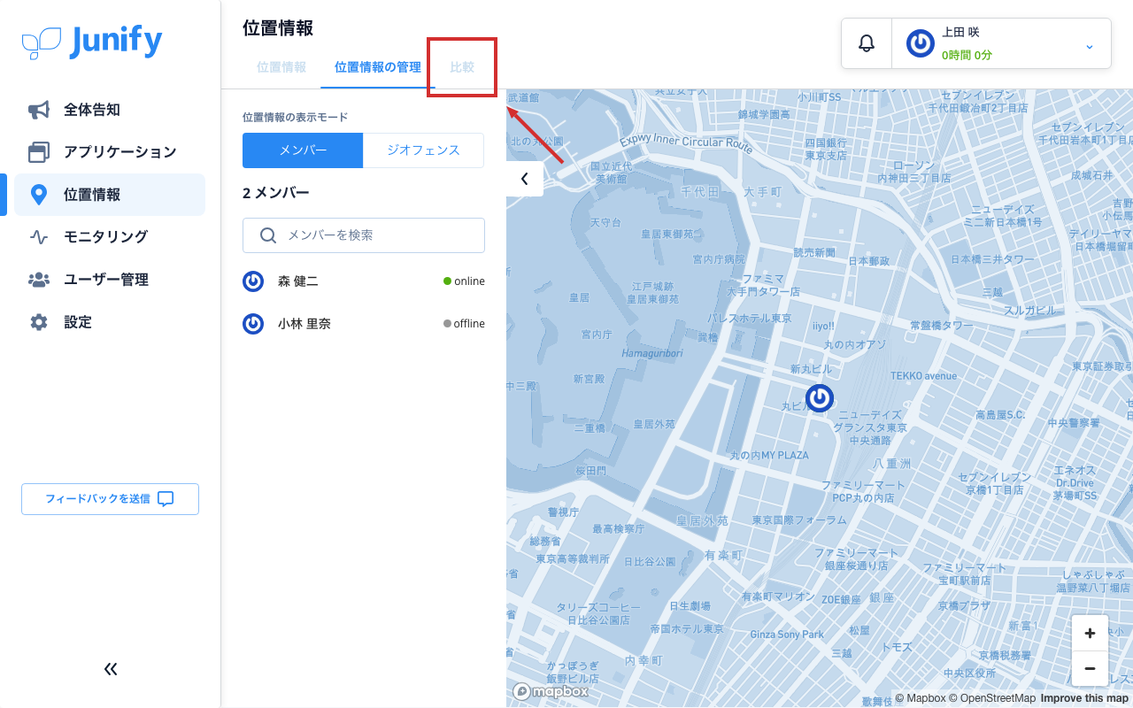Click フィードバックを送信 button

pyautogui.click(x=110, y=499)
